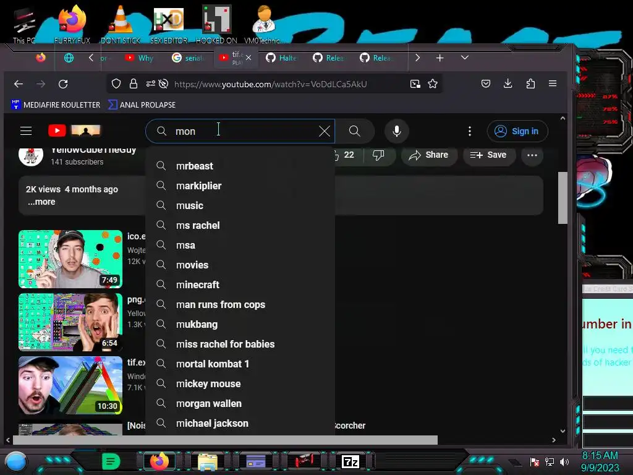This screenshot has height=475, width=633.
Task: Expand the list all tabs dropdown
Action: tap(465, 58)
